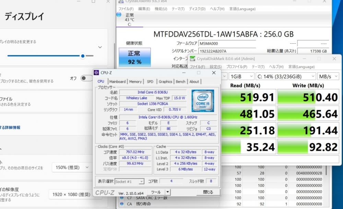Open プロファイル(P) menu in CrystalDiskMark
This screenshot has height=209, width=343.
[236, 67]
